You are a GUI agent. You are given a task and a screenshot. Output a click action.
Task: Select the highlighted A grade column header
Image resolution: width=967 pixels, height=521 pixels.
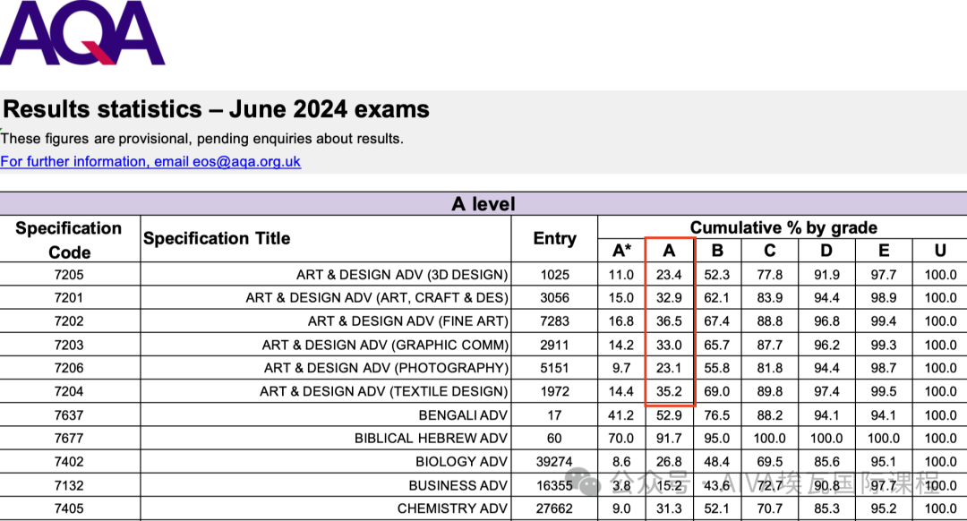[669, 251]
